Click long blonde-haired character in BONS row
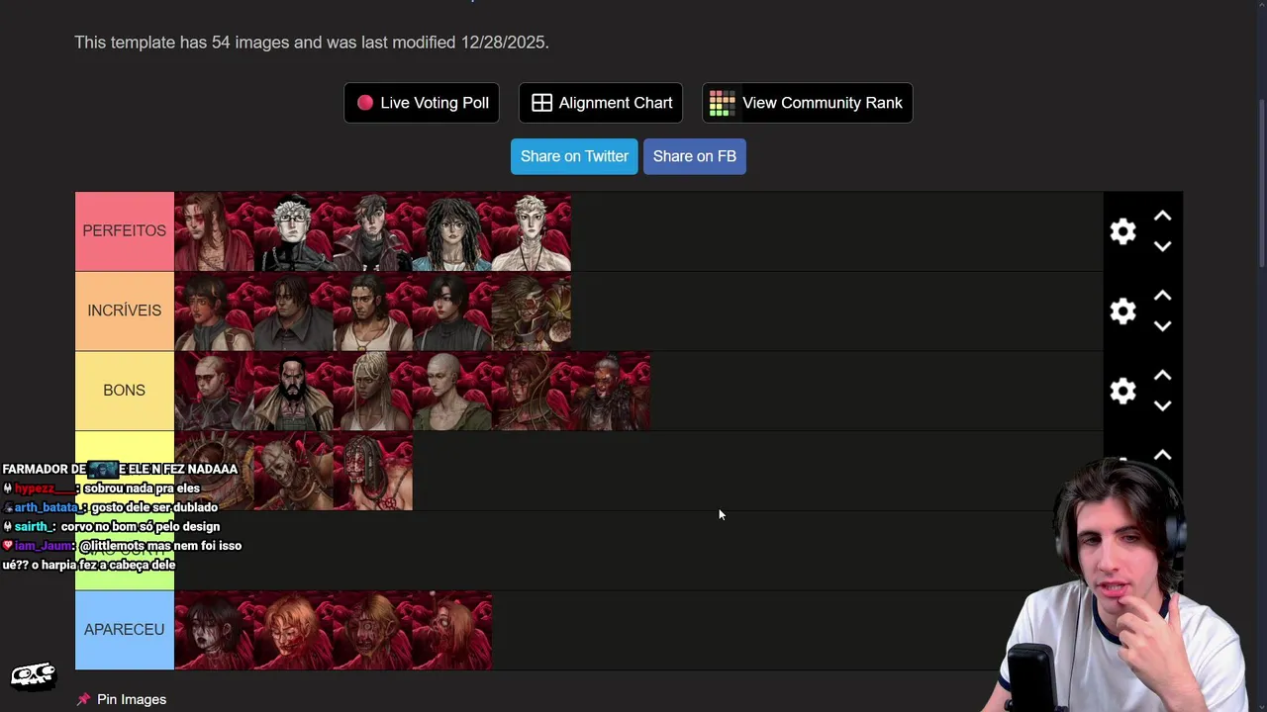The height and width of the screenshot is (712, 1267). coord(372,391)
